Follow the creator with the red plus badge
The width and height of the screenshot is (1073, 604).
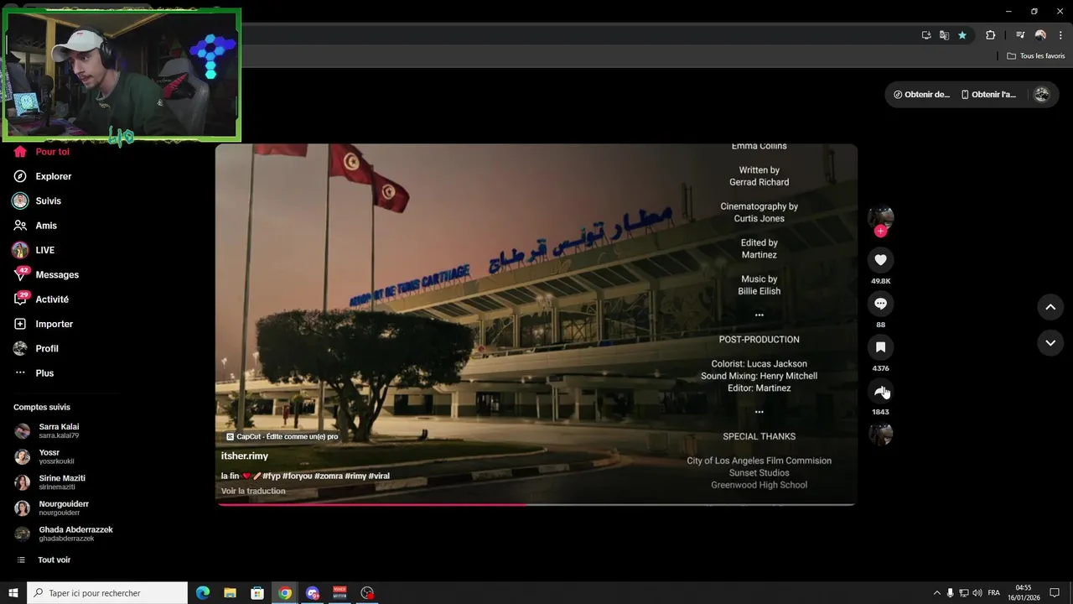tap(880, 232)
